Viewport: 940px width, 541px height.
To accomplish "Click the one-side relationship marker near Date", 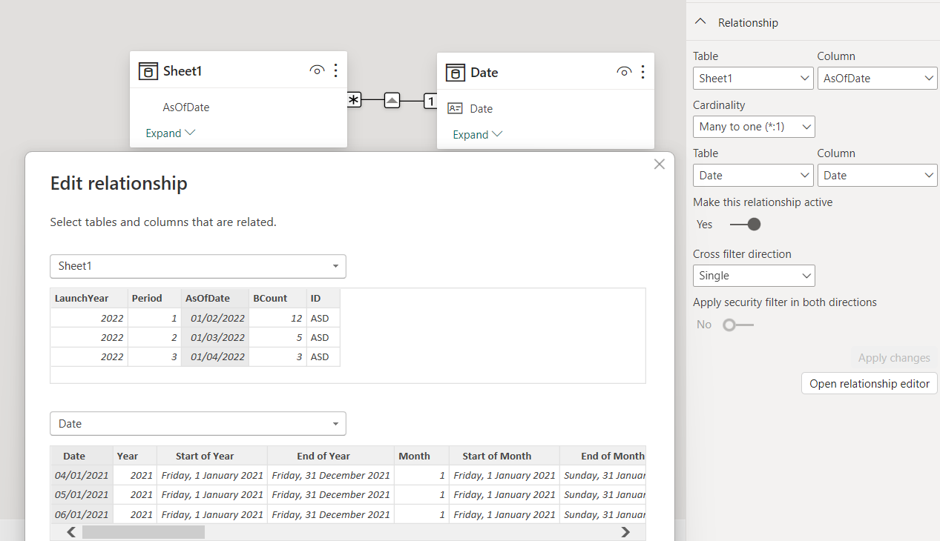I will tap(430, 101).
